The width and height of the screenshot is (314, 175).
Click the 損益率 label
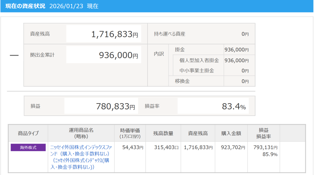pyautogui.click(x=152, y=106)
